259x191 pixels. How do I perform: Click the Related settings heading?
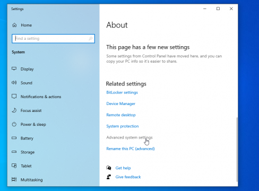coord(126,84)
